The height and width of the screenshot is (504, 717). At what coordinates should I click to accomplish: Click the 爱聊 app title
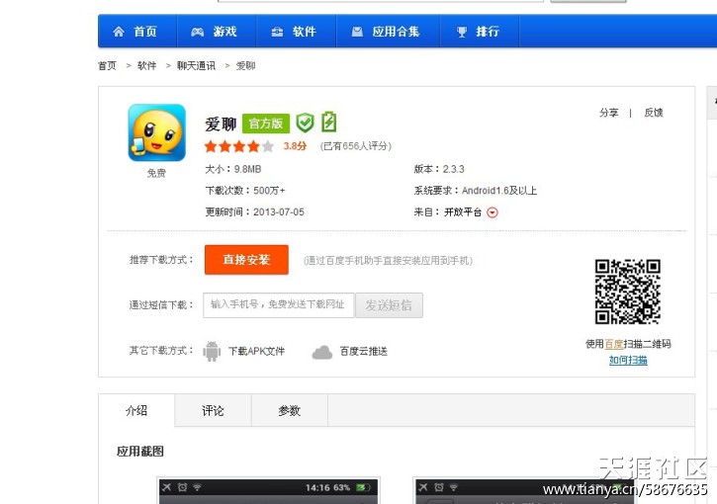pyautogui.click(x=221, y=124)
